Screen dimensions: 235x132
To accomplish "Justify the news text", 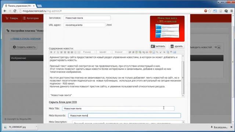I will point(72,52).
